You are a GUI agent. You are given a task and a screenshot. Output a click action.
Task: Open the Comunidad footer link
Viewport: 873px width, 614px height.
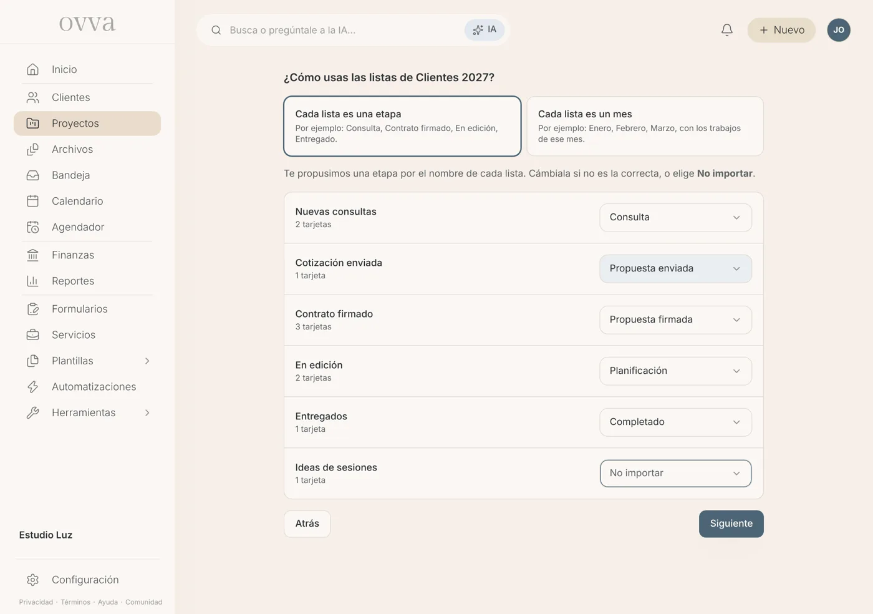(x=143, y=602)
